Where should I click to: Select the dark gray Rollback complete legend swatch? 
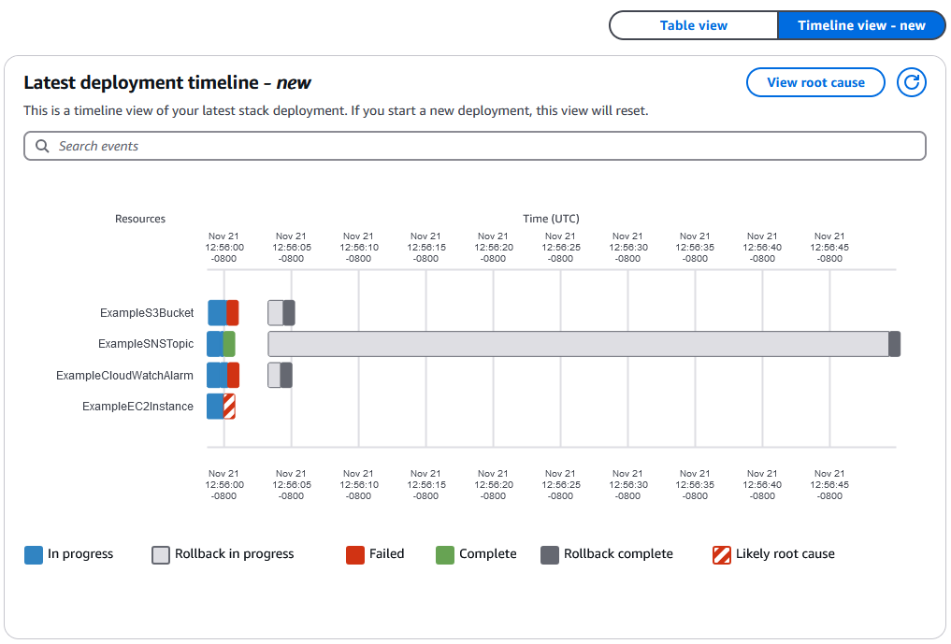[548, 553]
